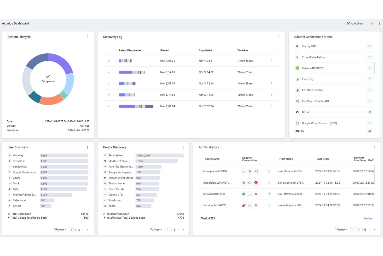The image size is (383, 256).
Task: Select the Google Cloud Platform adapter icon
Action: tap(297, 123)
